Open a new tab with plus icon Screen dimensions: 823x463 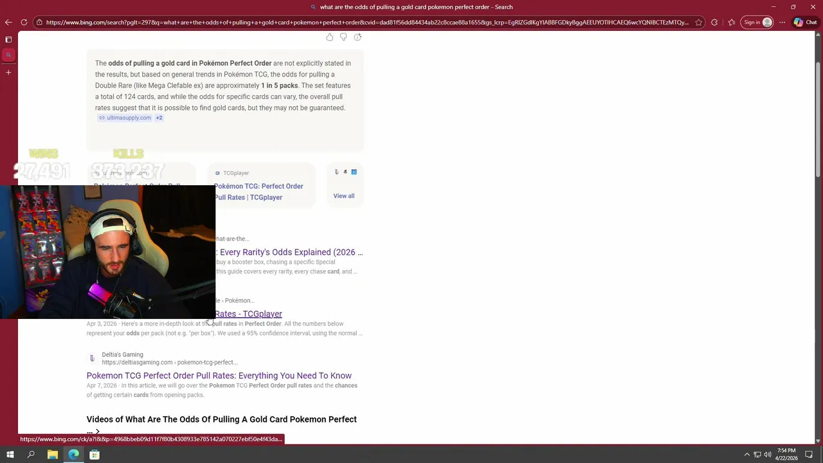point(8,73)
